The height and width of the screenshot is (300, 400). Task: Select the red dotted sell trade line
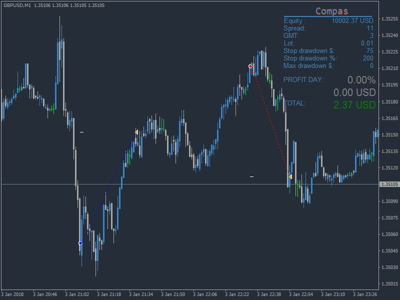tap(270, 121)
